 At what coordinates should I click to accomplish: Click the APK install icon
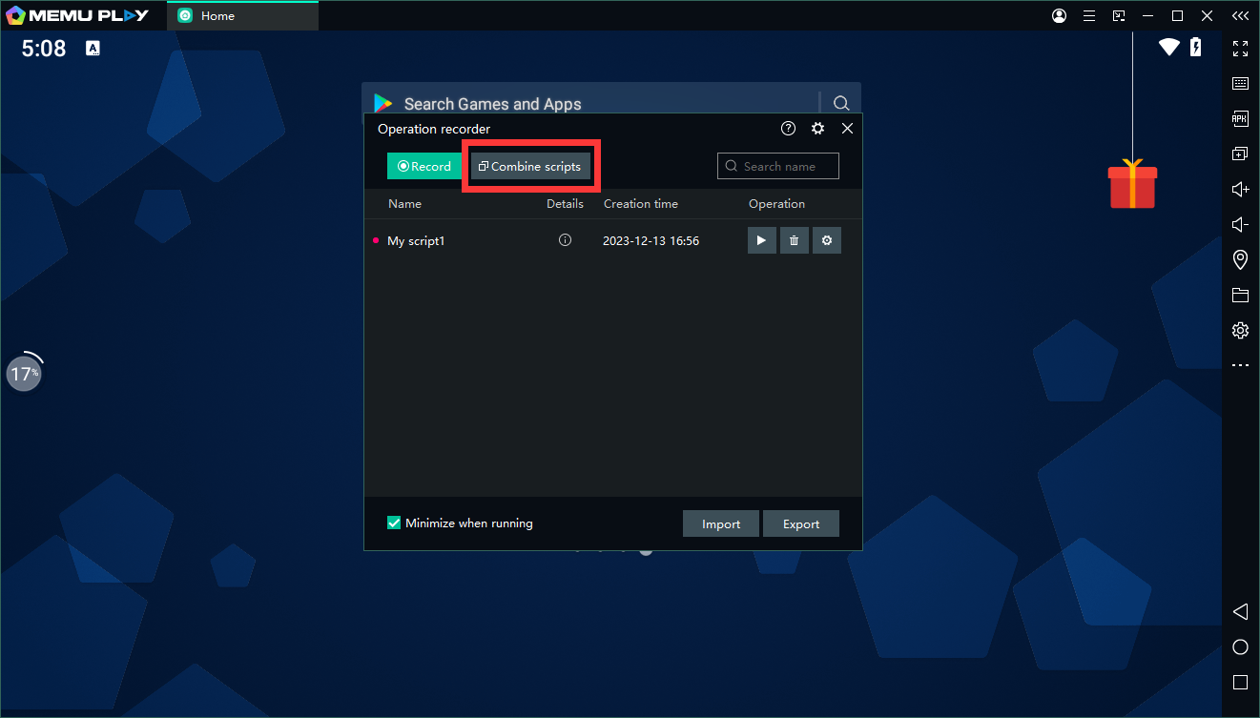click(1240, 119)
